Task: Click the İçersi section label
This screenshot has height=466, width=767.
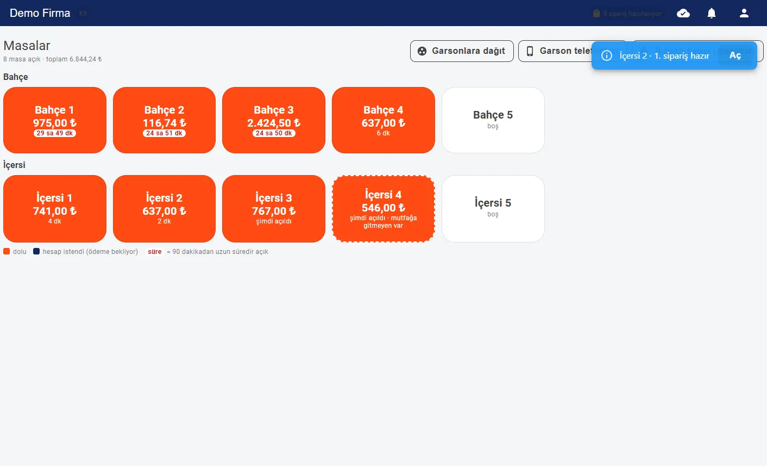Action: click(x=14, y=165)
